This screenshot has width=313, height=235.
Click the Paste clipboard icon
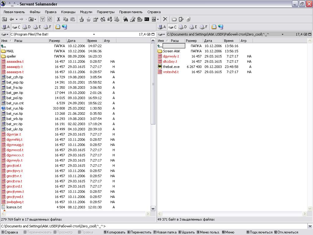[73, 19]
